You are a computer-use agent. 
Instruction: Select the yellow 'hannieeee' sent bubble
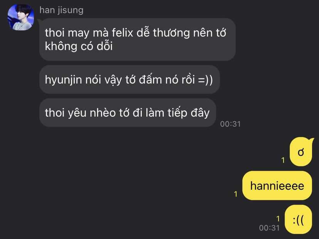click(x=277, y=186)
